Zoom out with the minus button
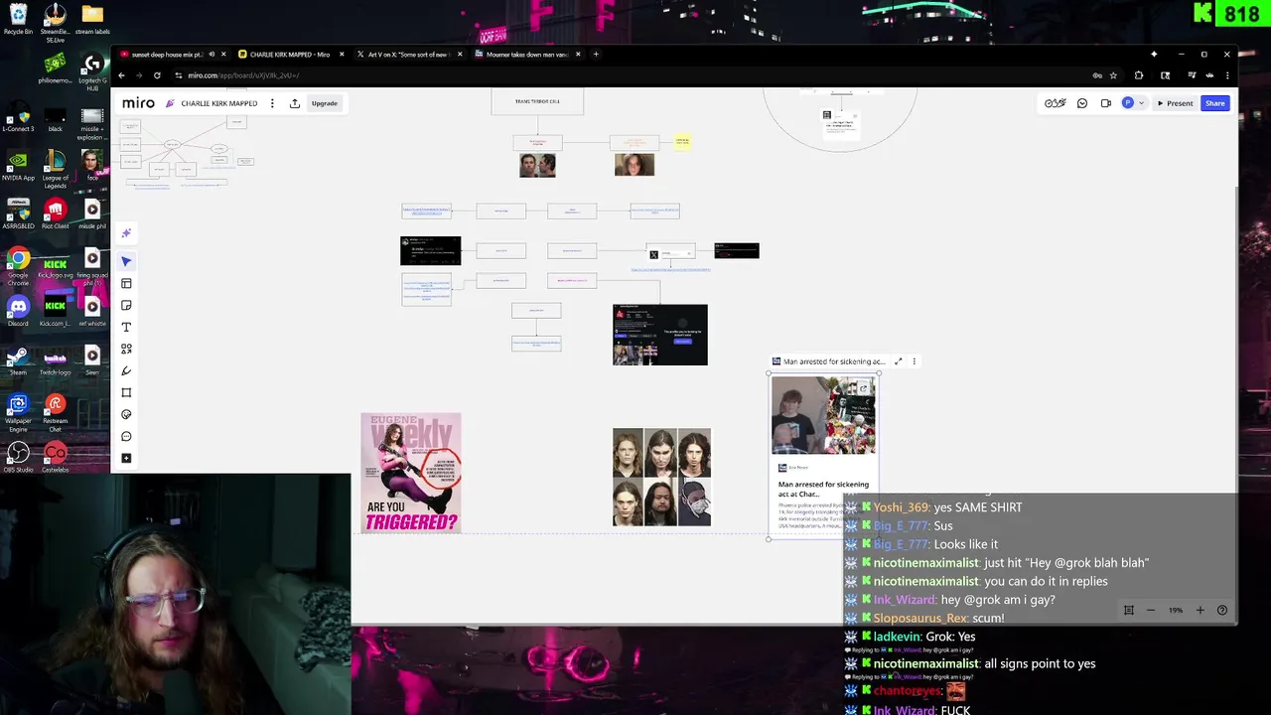The image size is (1271, 715). (1151, 610)
